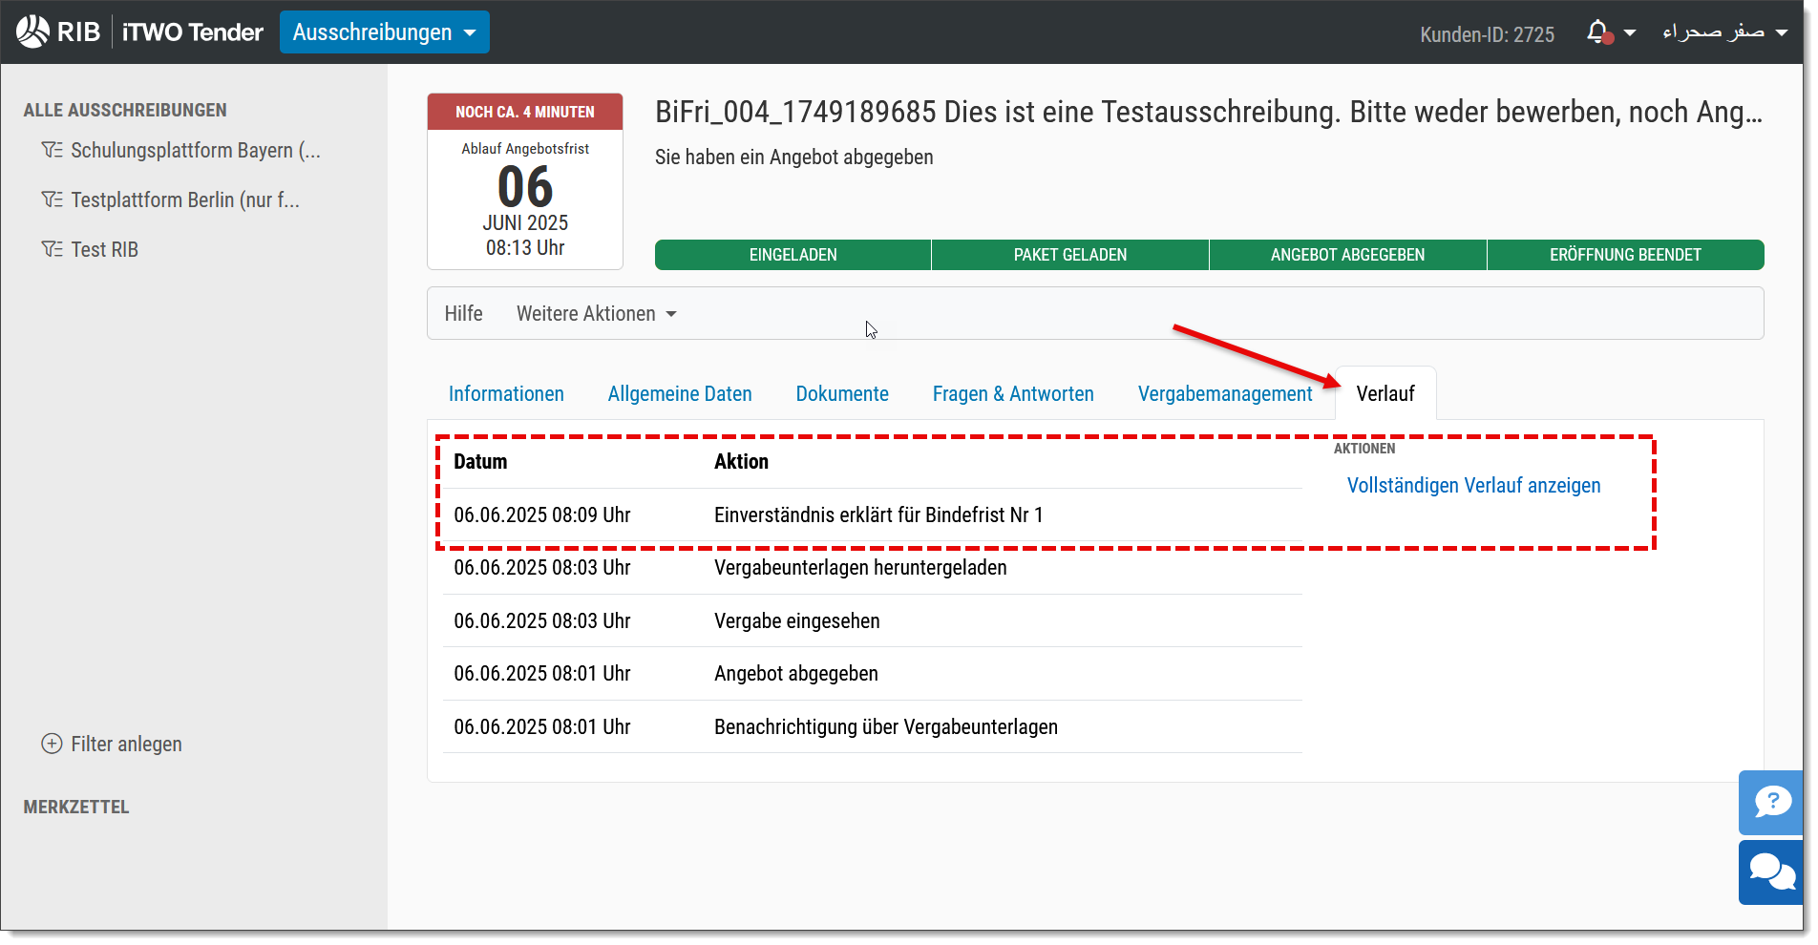Open the user account dropdown
The height and width of the screenshot is (945, 1818).
click(1724, 32)
